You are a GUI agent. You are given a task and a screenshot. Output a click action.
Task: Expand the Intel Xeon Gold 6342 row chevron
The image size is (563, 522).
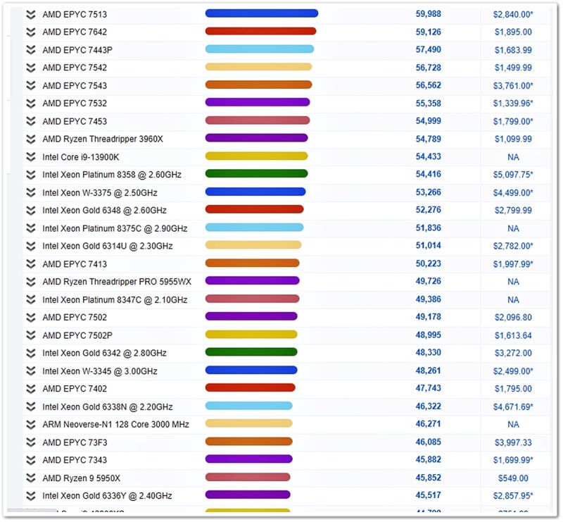click(x=31, y=353)
